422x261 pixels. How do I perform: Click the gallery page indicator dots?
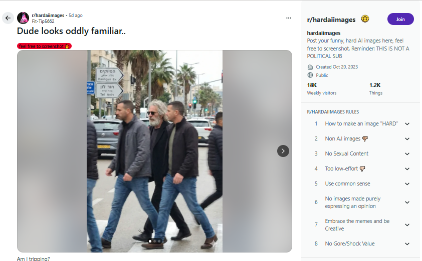click(154, 241)
